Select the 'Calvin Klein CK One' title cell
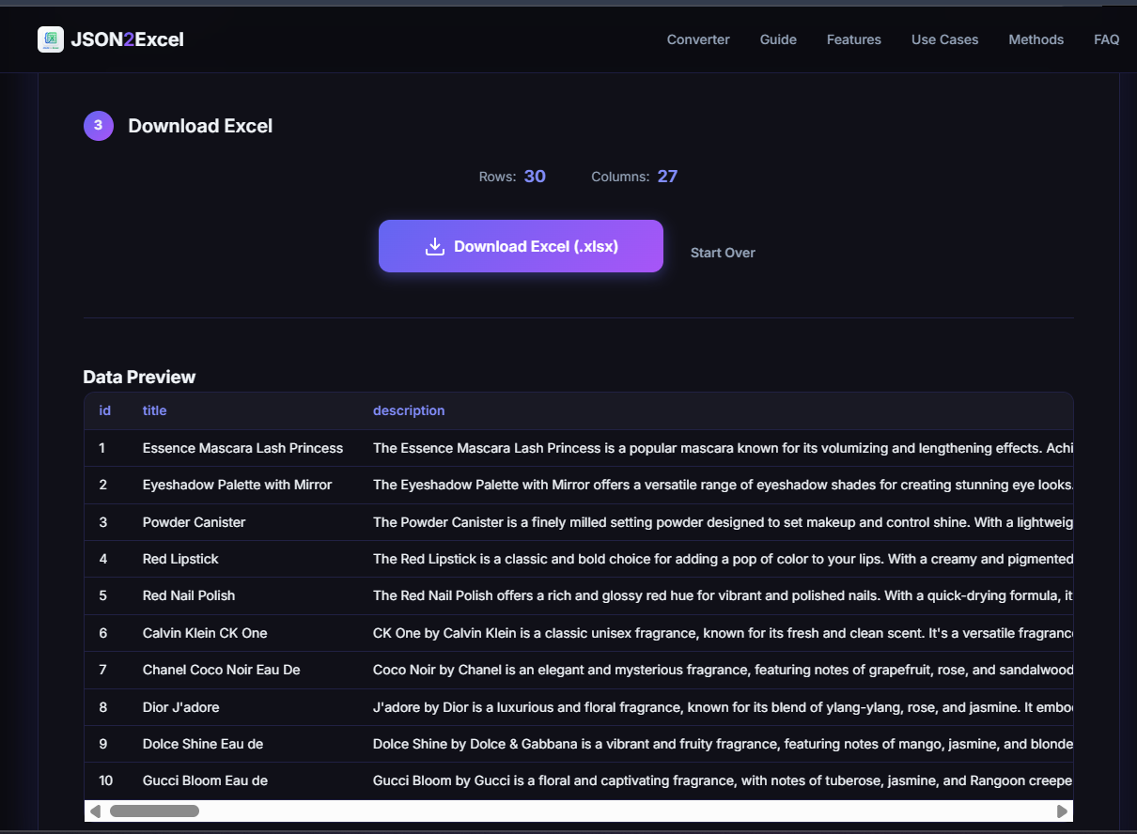Image resolution: width=1137 pixels, height=834 pixels. click(x=205, y=633)
